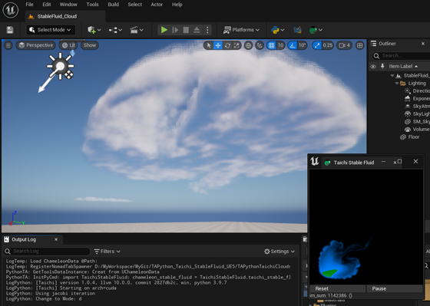Viewport: 430px width, 306px height.
Task: Activate the scale gizmo tool
Action: tap(237, 45)
